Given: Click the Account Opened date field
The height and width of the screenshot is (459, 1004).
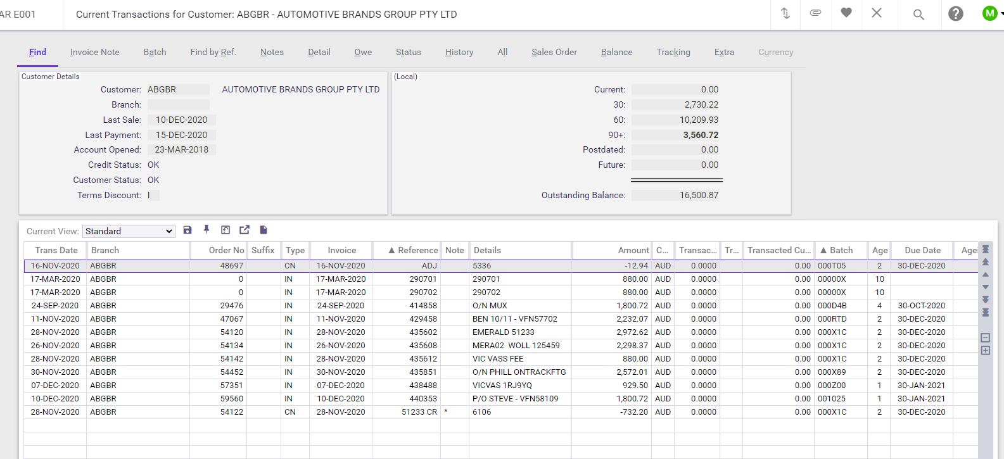Looking at the screenshot, I should (181, 149).
